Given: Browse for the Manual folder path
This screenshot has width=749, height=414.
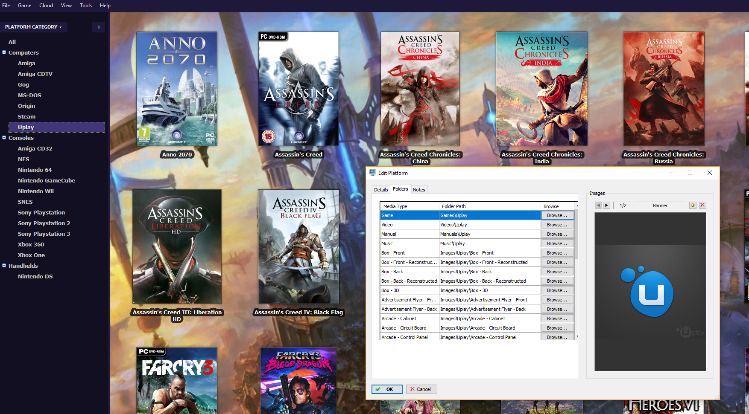Looking at the screenshot, I should pos(557,234).
